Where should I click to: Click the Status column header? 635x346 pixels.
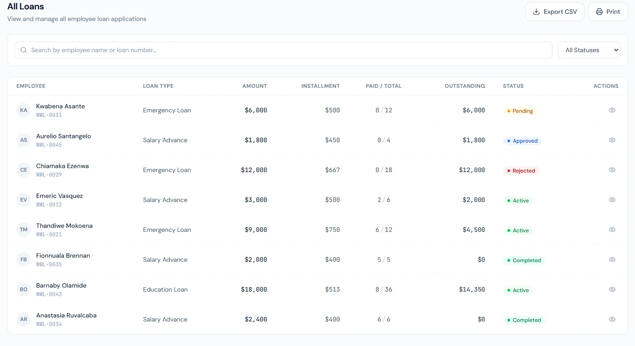(513, 86)
